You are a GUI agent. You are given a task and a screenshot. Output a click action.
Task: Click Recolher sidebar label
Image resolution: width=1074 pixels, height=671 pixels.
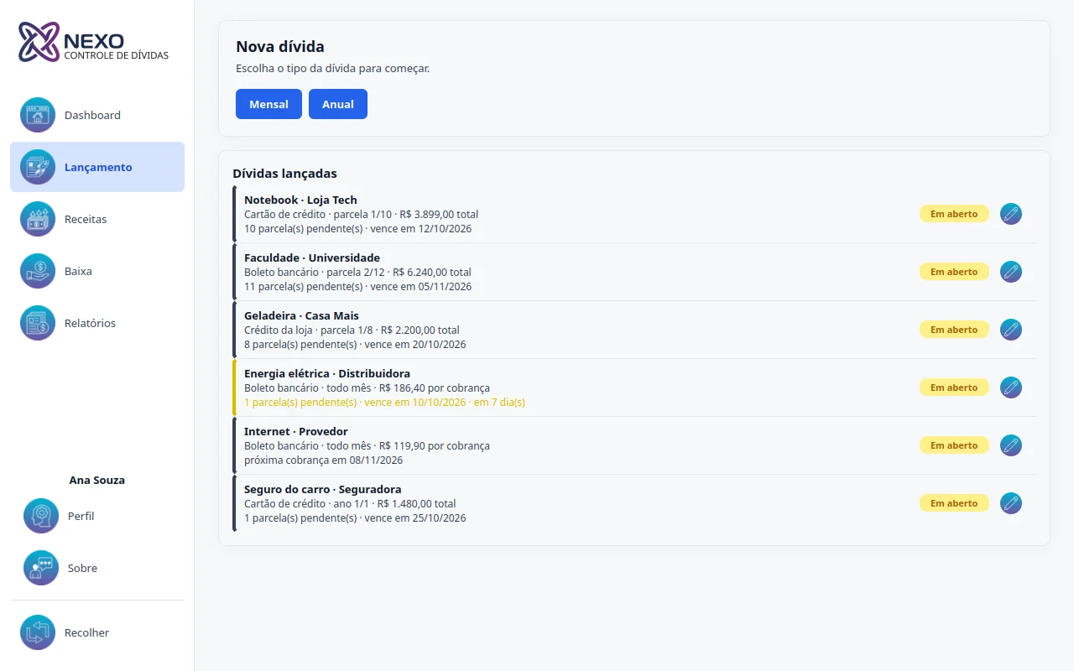click(x=86, y=632)
